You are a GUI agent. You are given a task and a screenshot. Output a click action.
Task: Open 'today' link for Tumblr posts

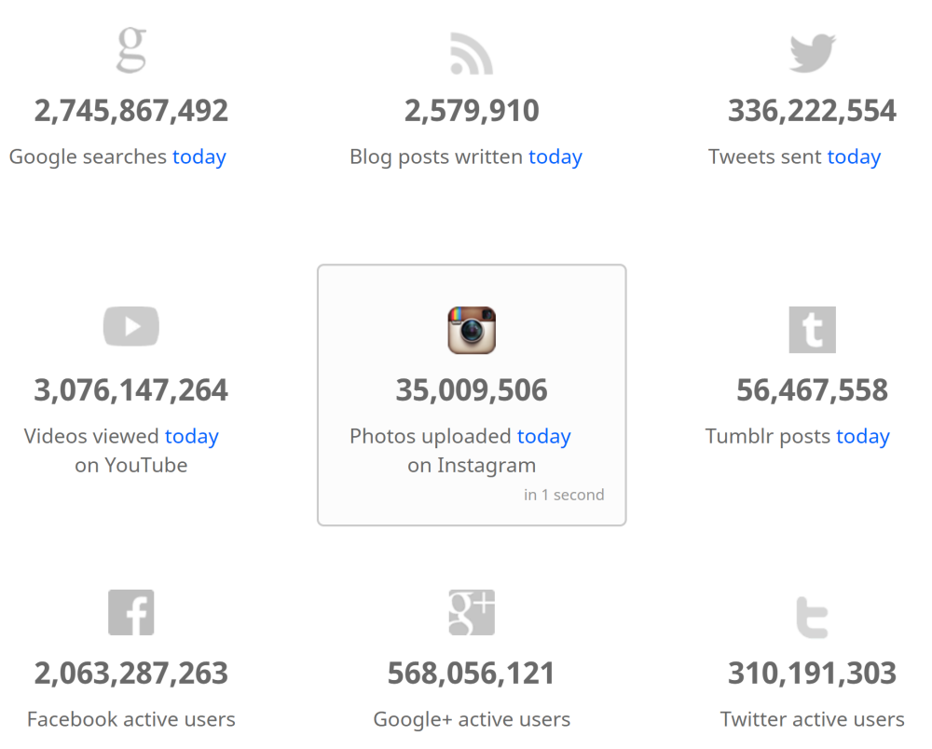[x=863, y=436]
